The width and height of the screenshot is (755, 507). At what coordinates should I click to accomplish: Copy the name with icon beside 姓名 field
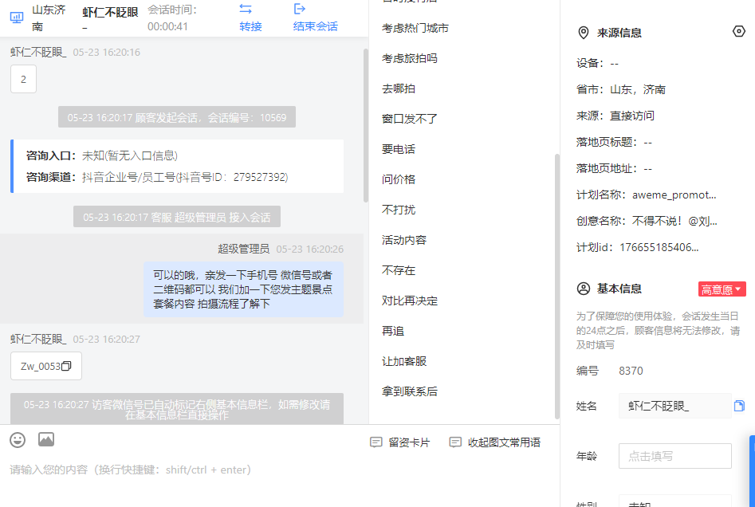click(x=739, y=406)
